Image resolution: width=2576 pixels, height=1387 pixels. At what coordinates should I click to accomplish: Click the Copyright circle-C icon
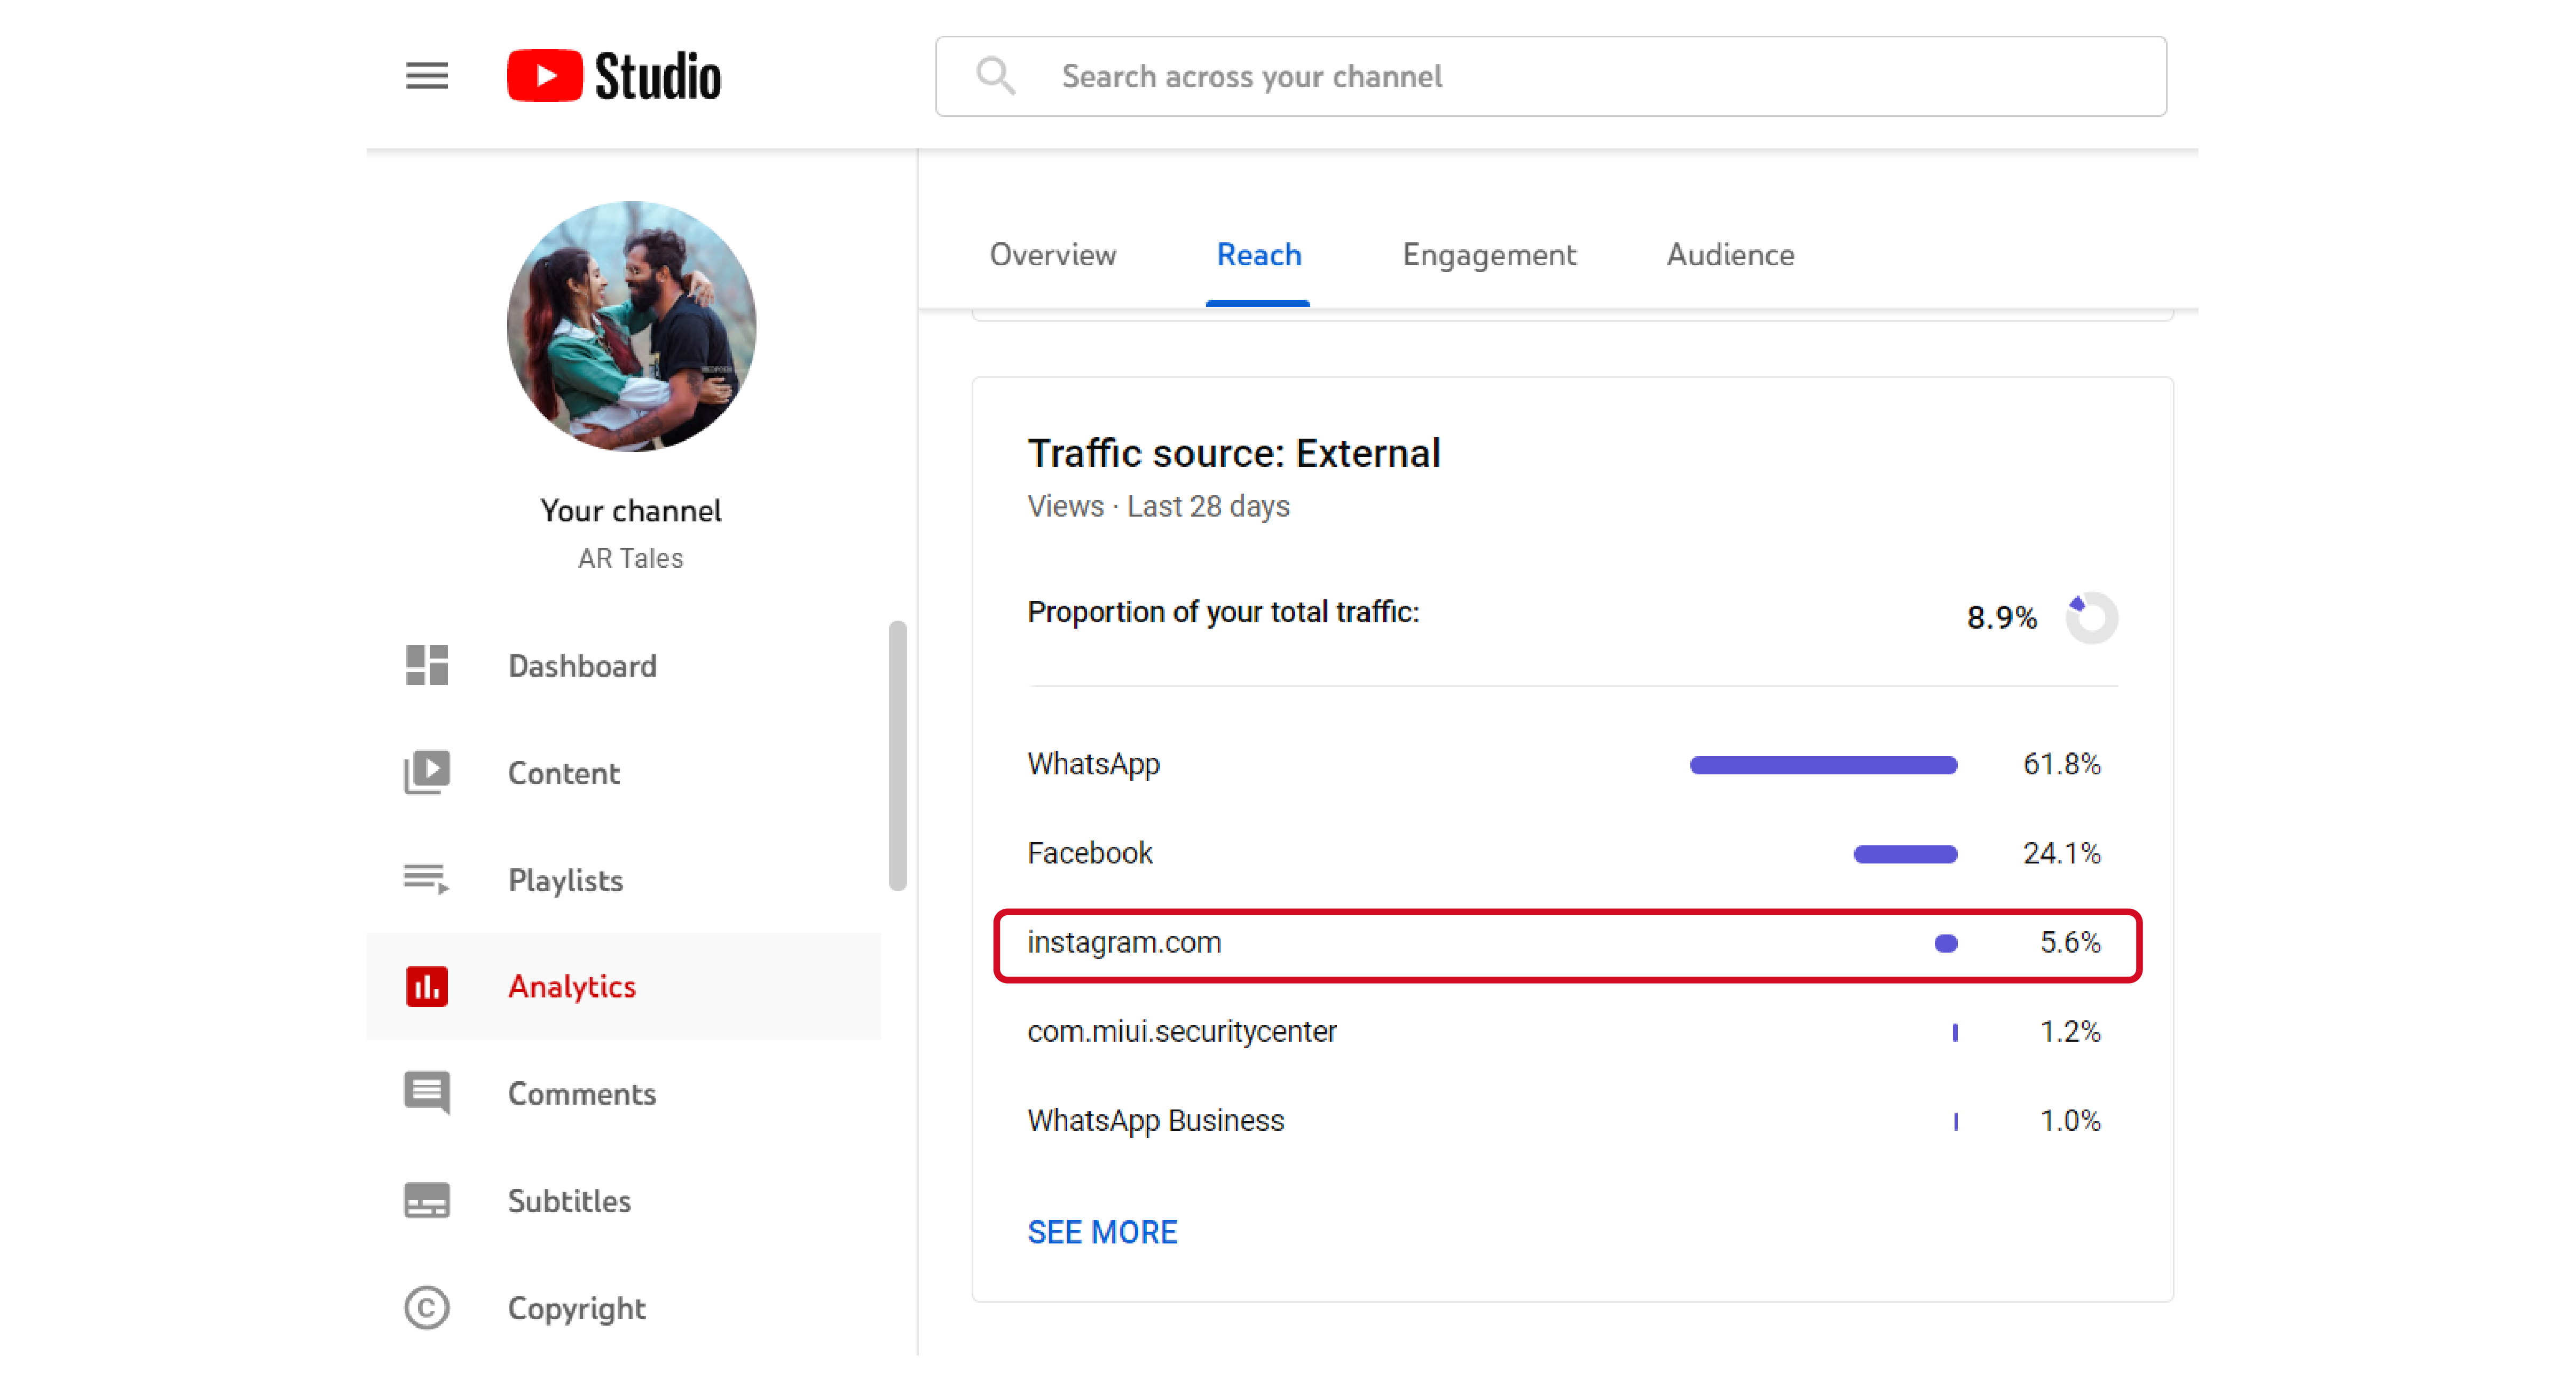click(x=427, y=1308)
